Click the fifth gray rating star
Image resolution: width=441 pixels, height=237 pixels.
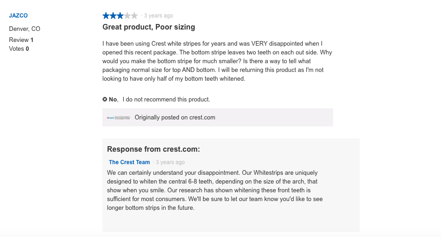134,16
